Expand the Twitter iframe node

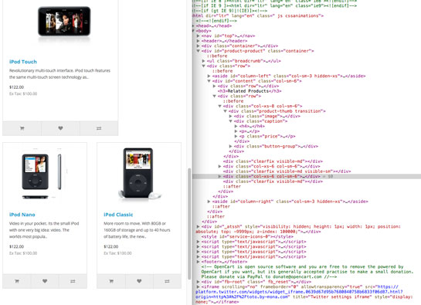[199, 286]
